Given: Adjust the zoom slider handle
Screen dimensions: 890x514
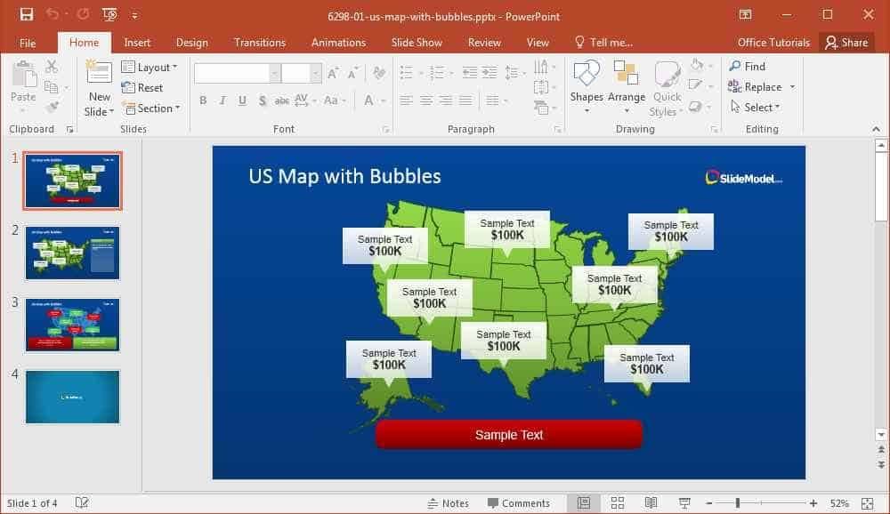Looking at the screenshot, I should [x=737, y=503].
